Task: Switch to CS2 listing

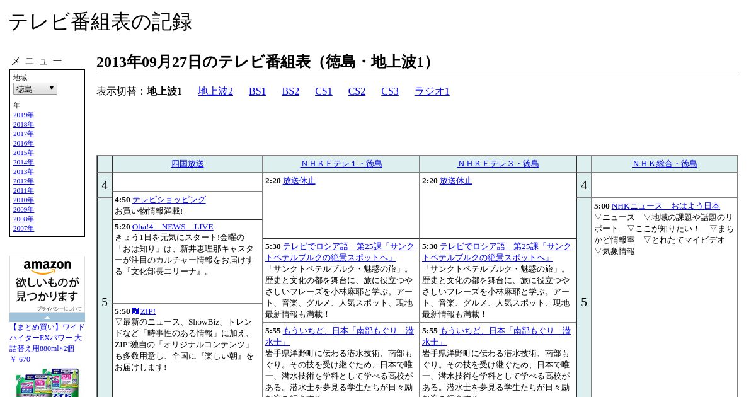Action: pyautogui.click(x=357, y=91)
